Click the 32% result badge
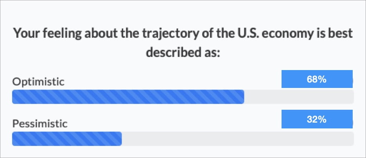 [317, 119]
